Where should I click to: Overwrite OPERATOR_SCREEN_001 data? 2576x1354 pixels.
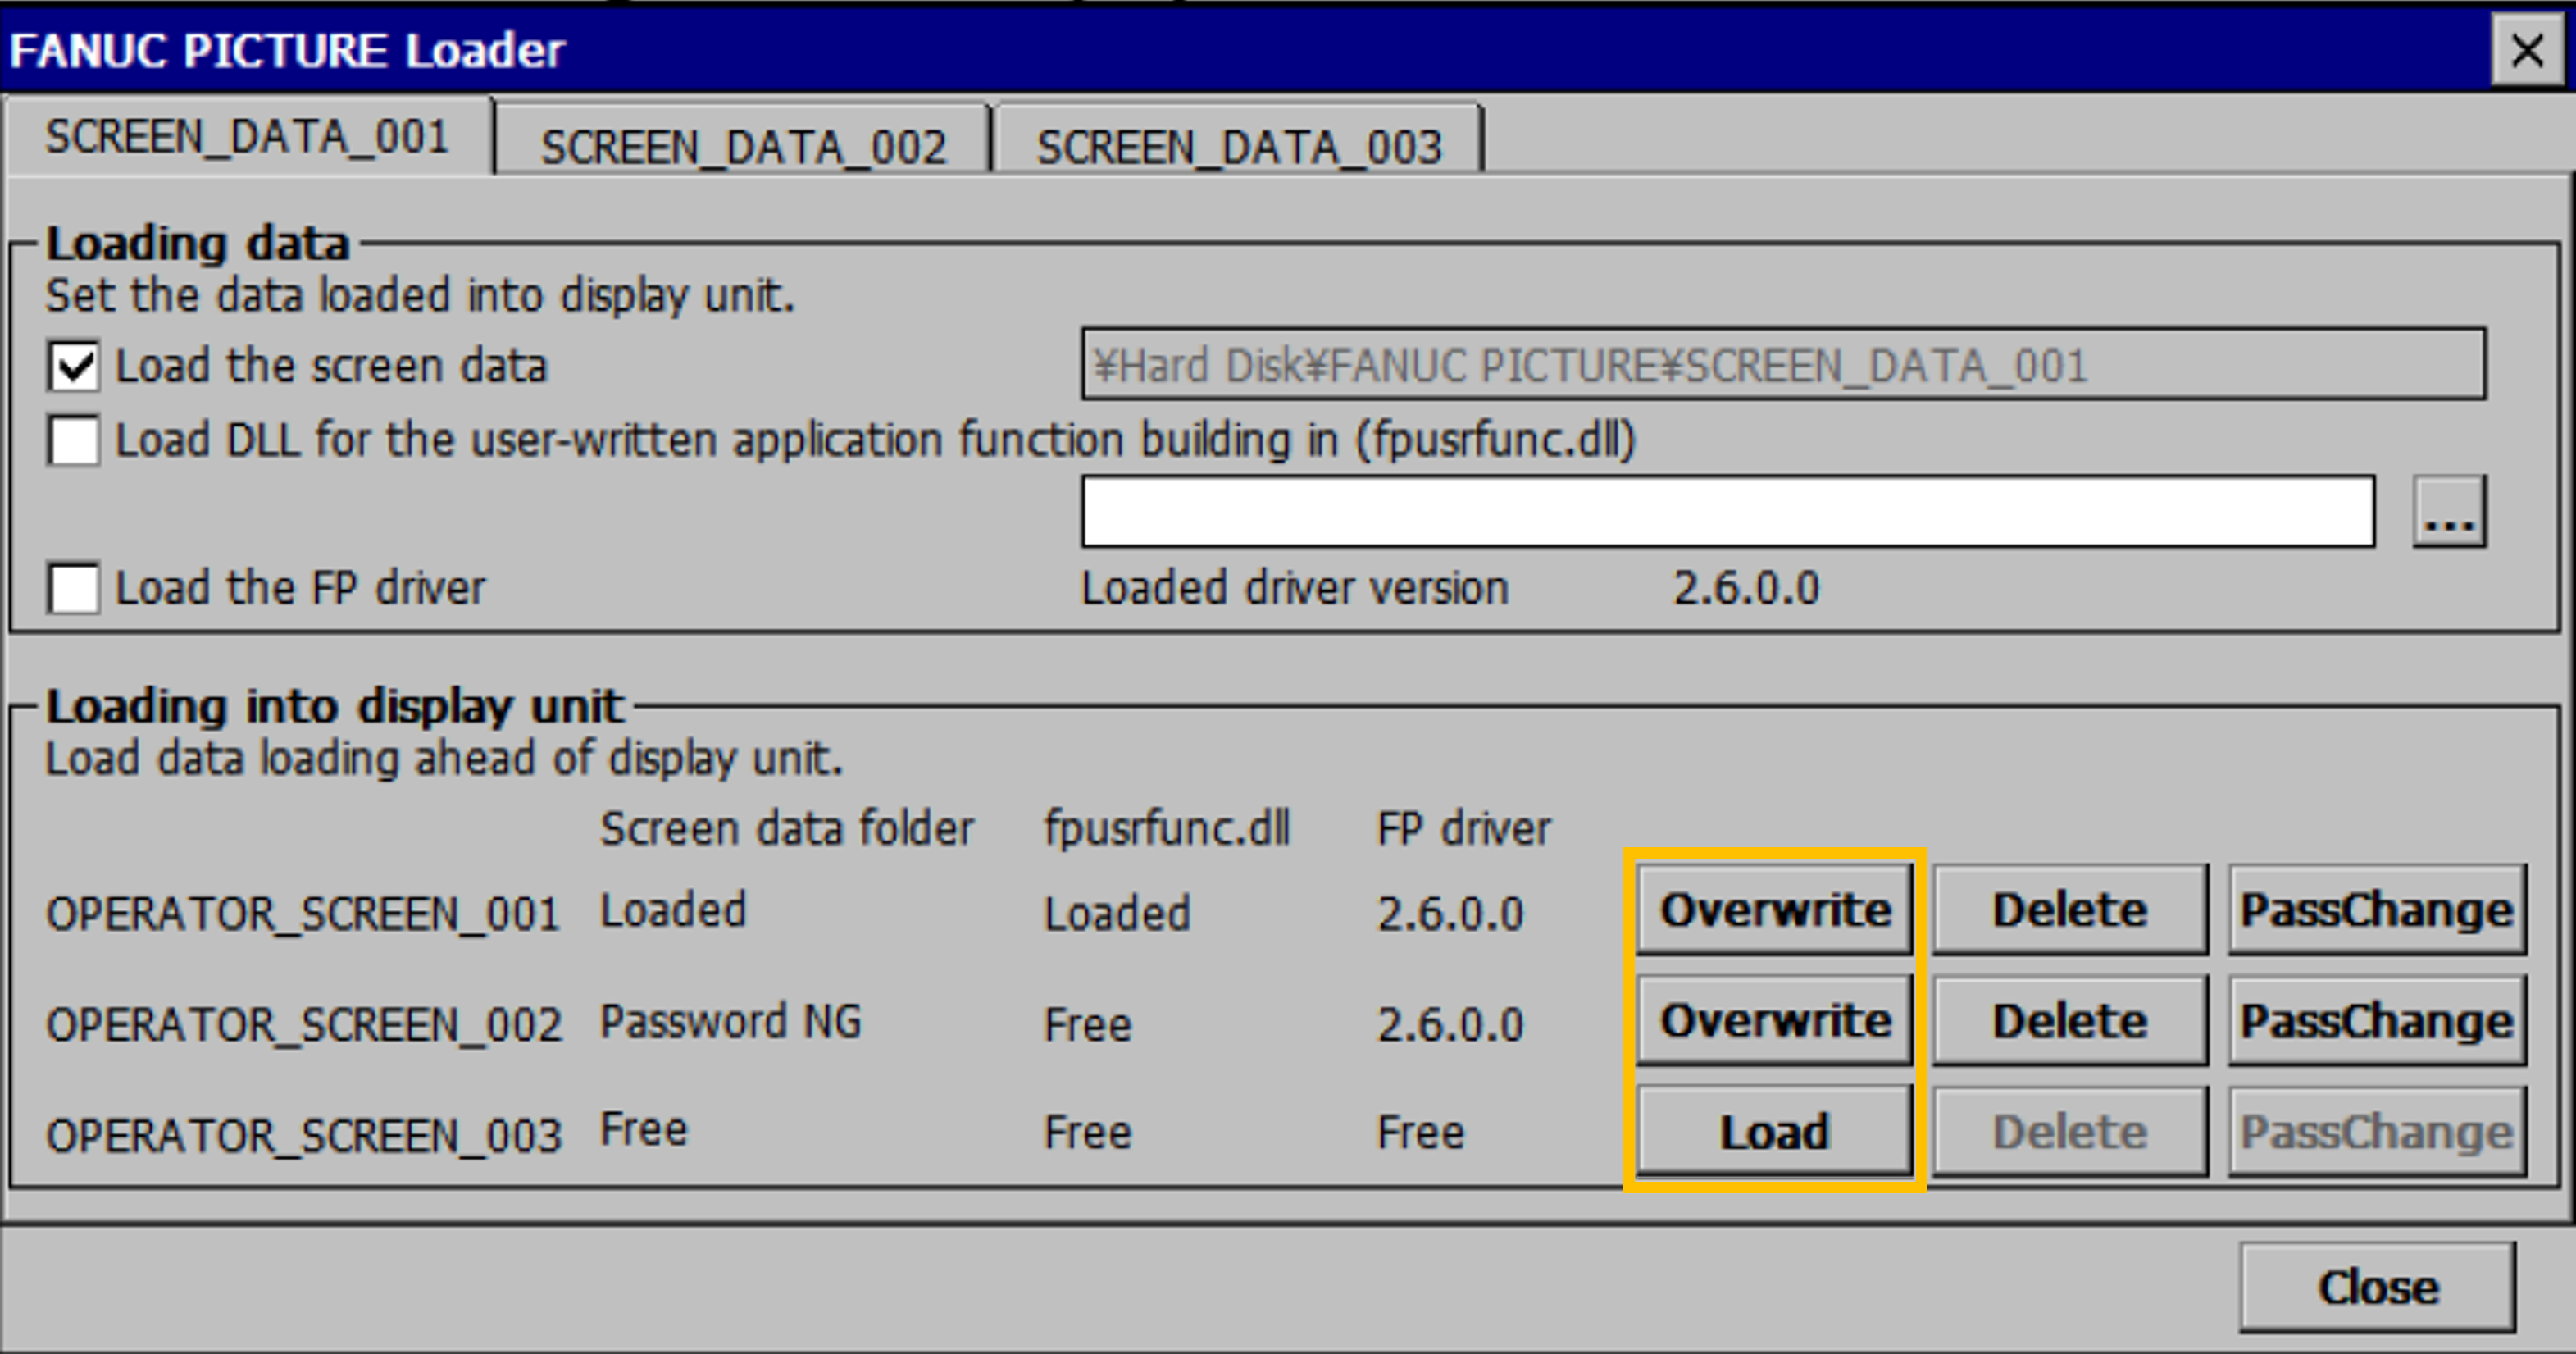point(1774,910)
